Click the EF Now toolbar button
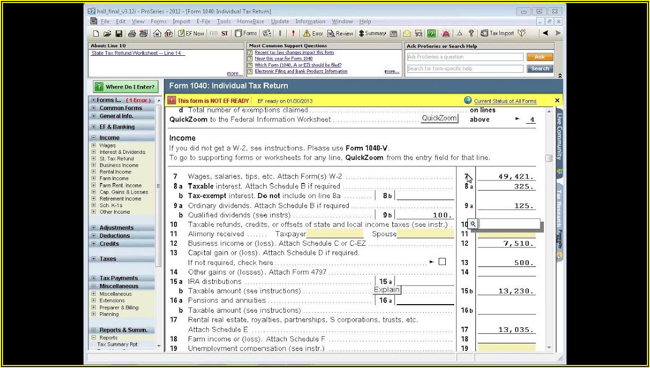 [191, 34]
